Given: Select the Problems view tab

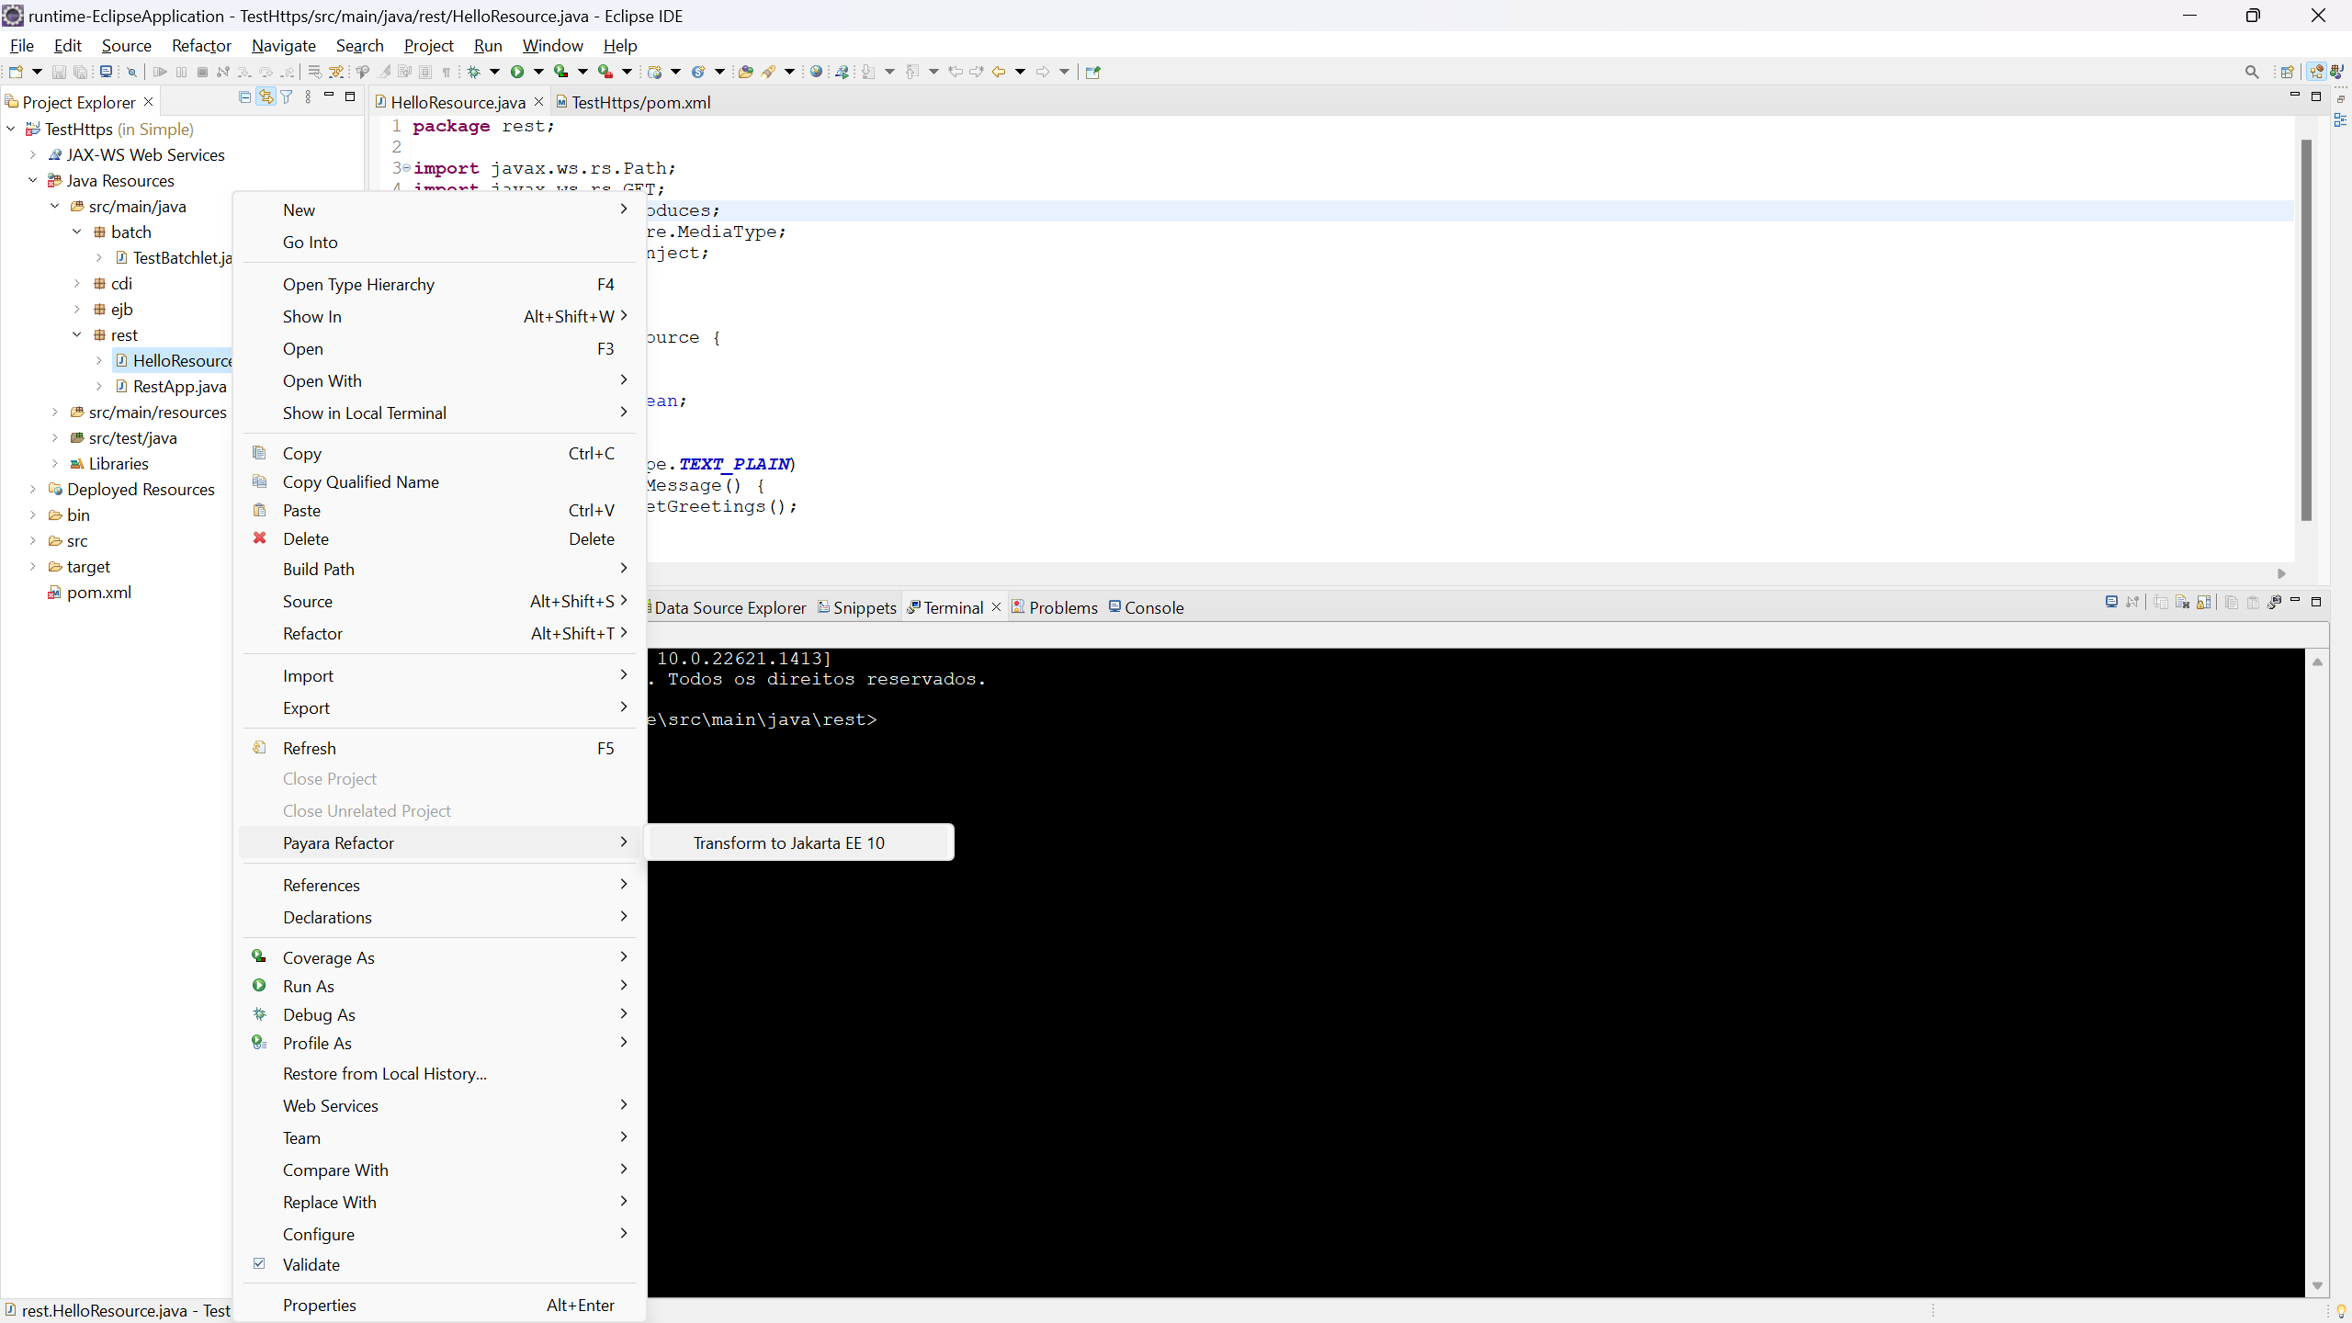Looking at the screenshot, I should point(1063,607).
